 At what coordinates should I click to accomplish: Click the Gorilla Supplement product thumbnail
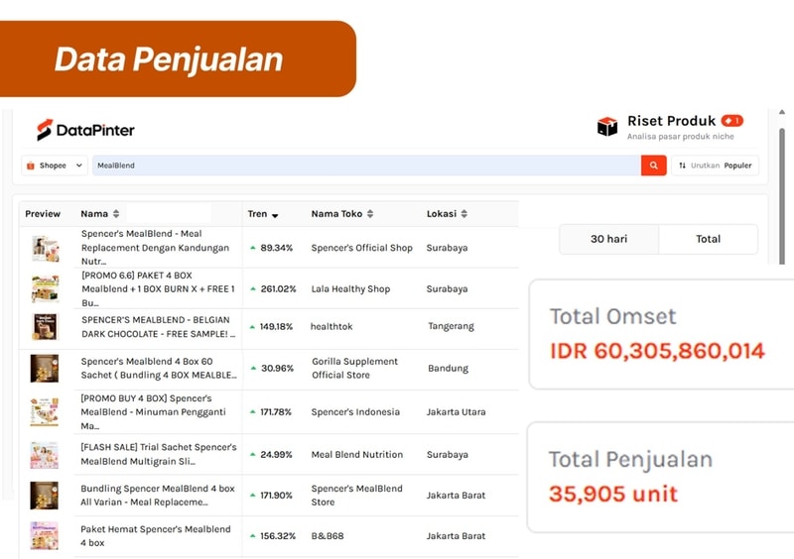coord(45,368)
